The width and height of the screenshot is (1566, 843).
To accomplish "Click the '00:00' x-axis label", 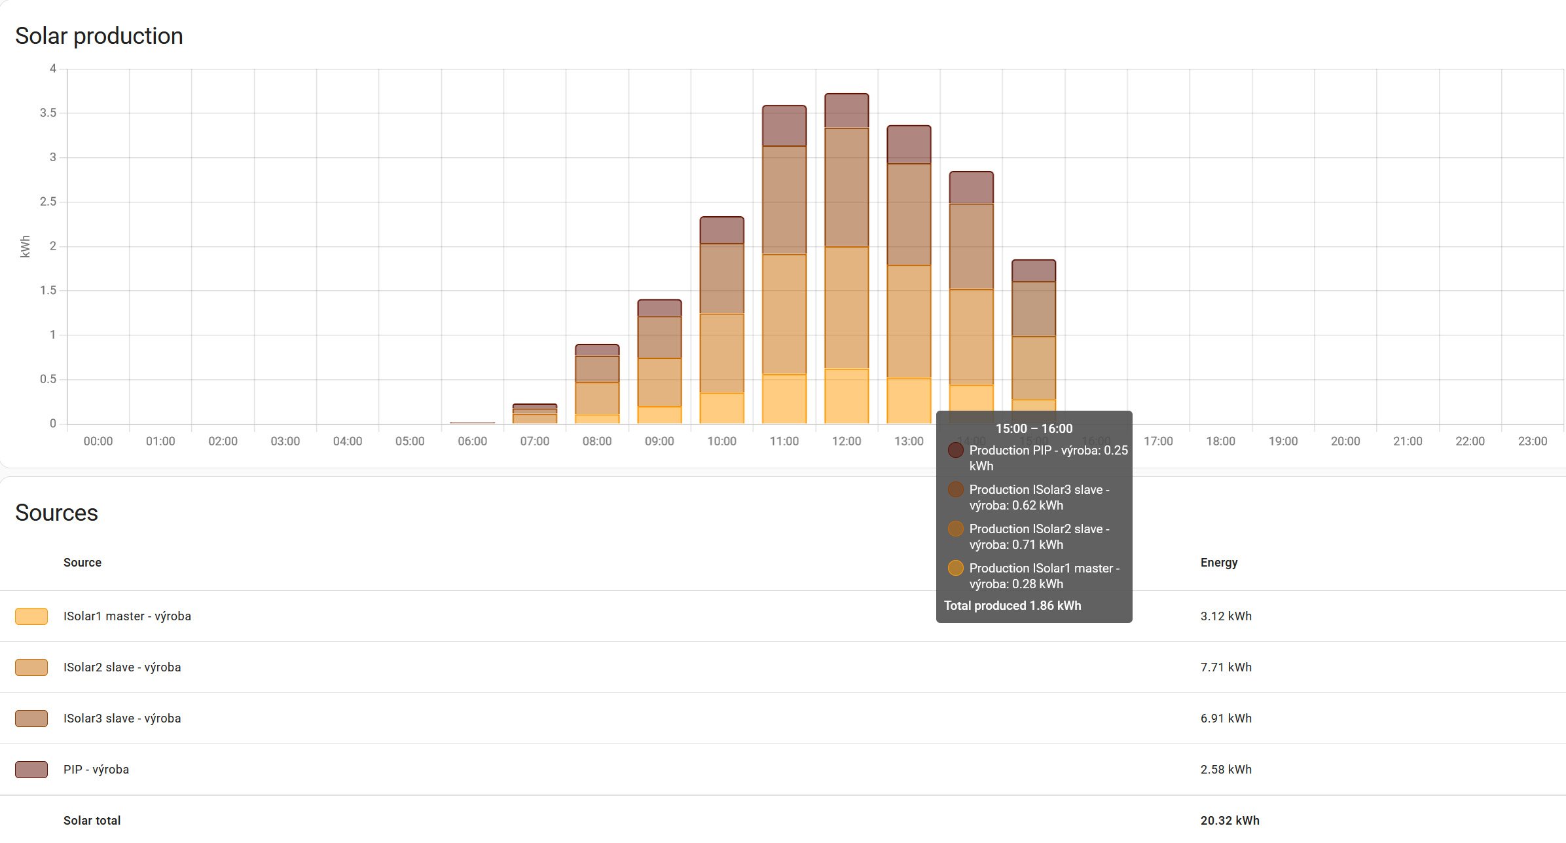I will pos(98,441).
